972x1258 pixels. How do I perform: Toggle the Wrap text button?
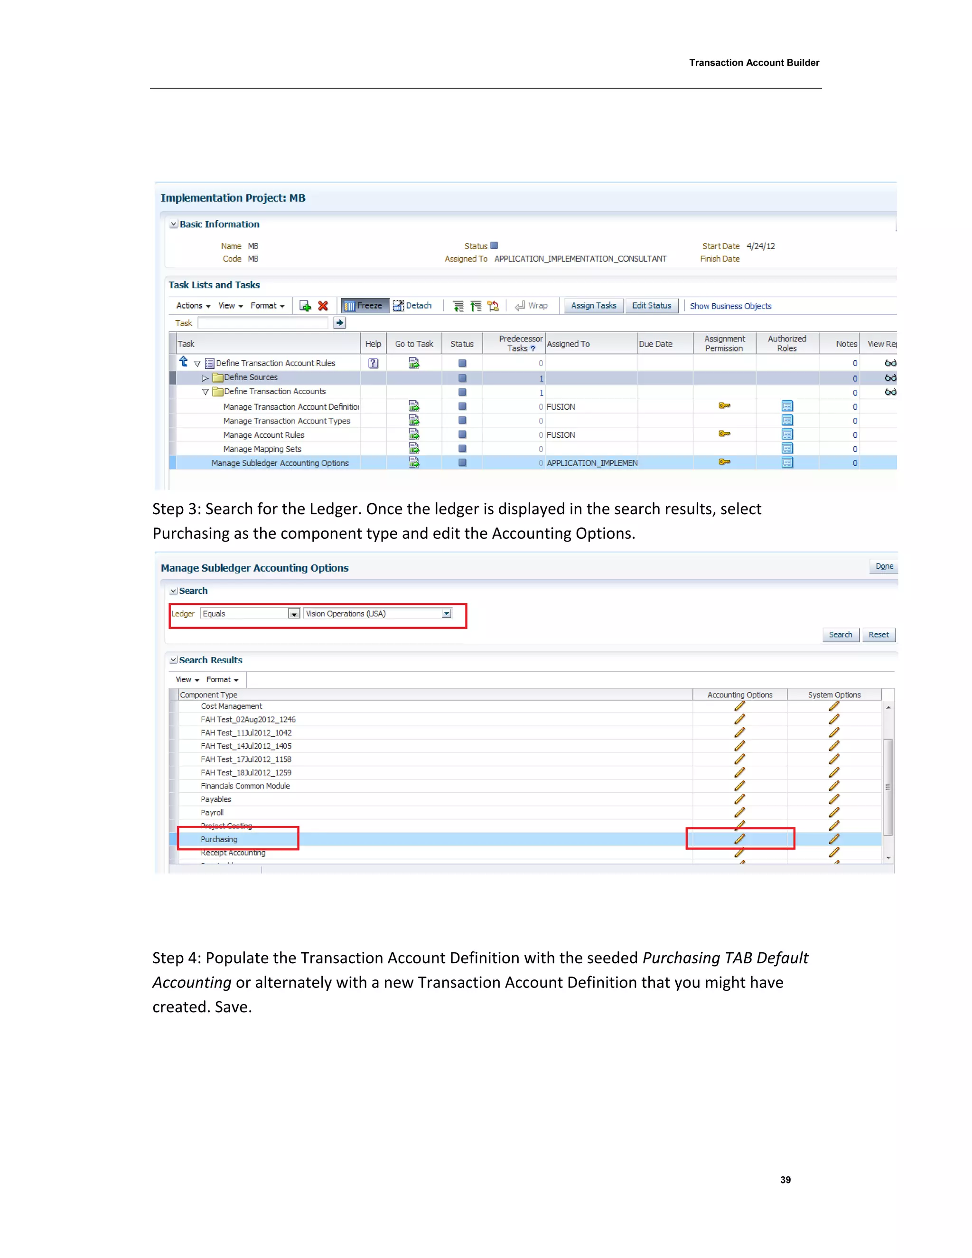tap(532, 306)
